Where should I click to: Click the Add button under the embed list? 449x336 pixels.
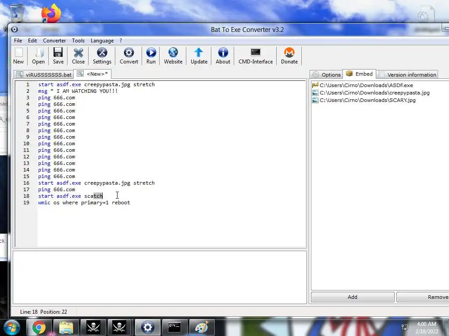click(x=353, y=297)
